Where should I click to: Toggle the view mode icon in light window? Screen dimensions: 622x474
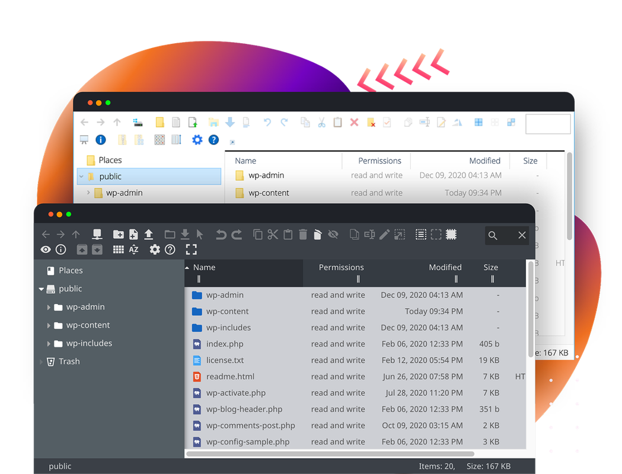[160, 139]
